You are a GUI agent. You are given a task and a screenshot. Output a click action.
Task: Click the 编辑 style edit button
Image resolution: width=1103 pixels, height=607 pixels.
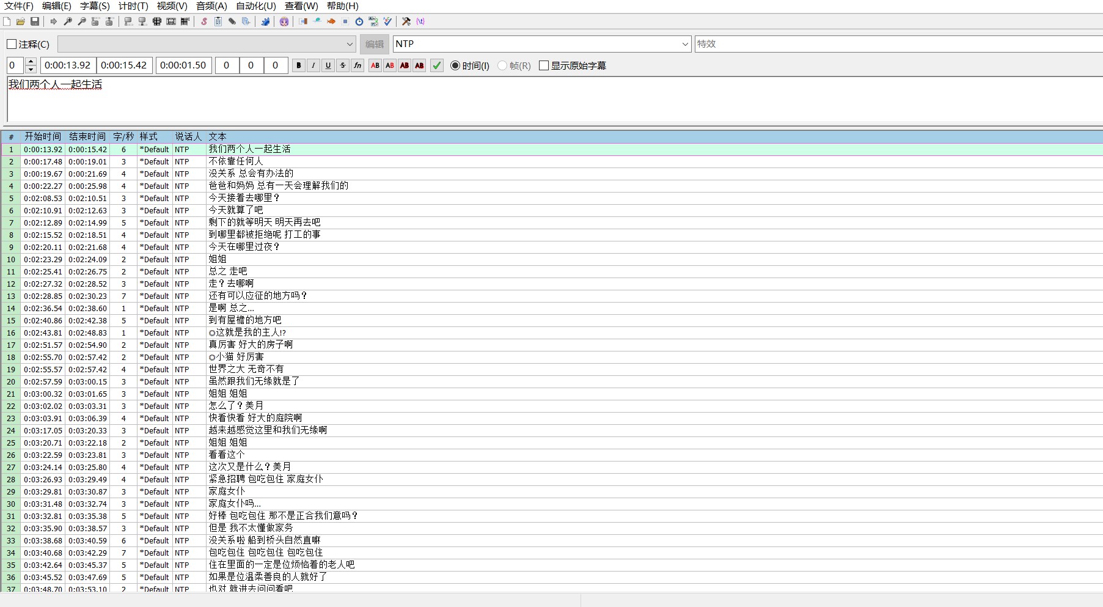375,44
